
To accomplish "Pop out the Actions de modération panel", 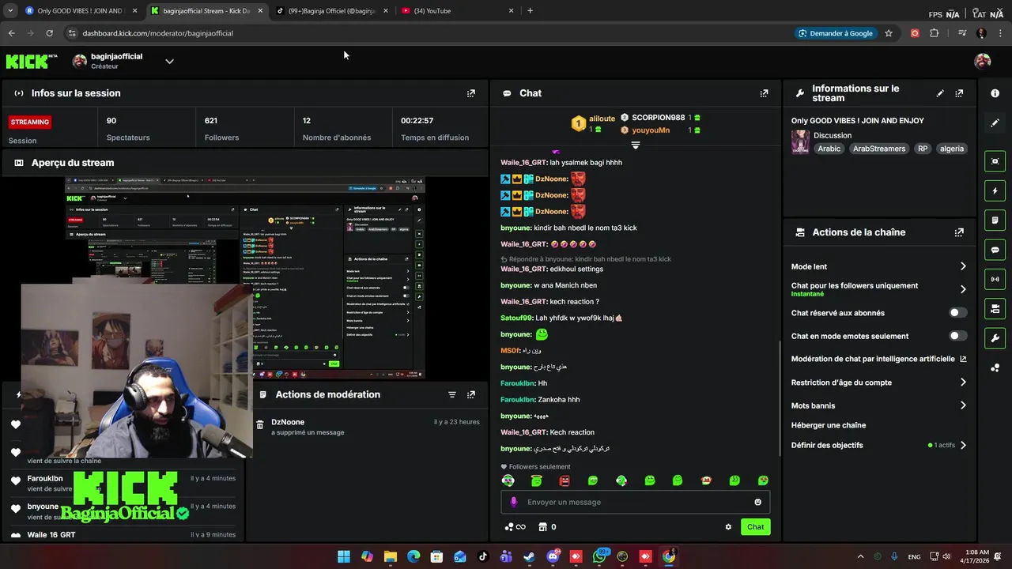I will pyautogui.click(x=471, y=394).
